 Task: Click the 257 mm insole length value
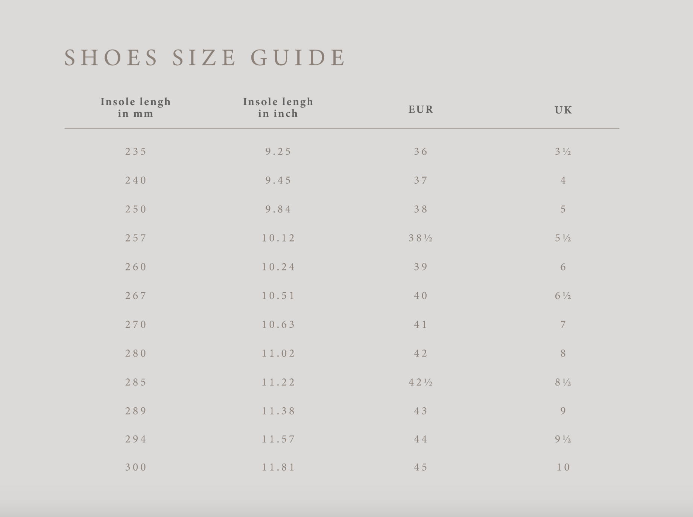[136, 238]
